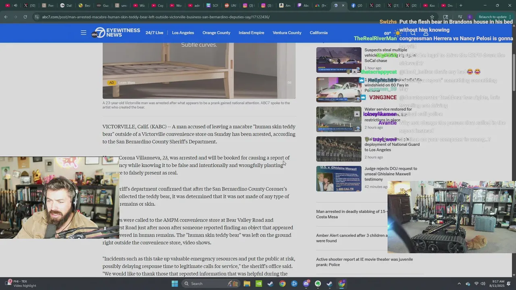Open Amber Alert canceled story

pos(352,238)
